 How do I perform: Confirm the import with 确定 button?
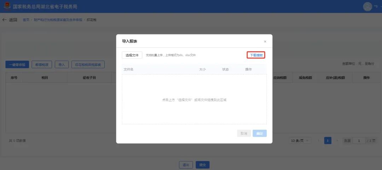pos(260,134)
